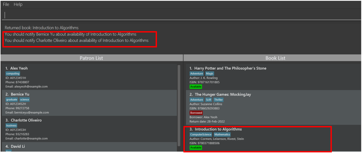Select the Bernice Yu patron card
This screenshot has width=362, height=154.
click(89, 103)
